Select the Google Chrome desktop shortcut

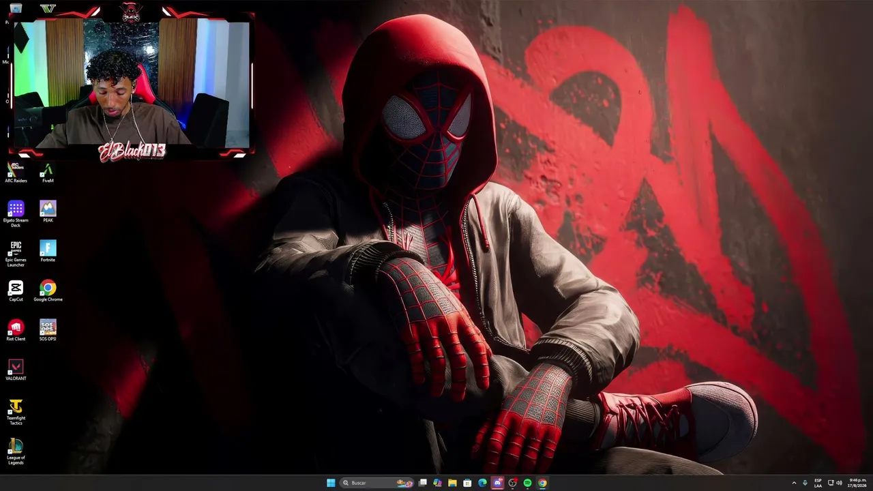pyautogui.click(x=48, y=291)
